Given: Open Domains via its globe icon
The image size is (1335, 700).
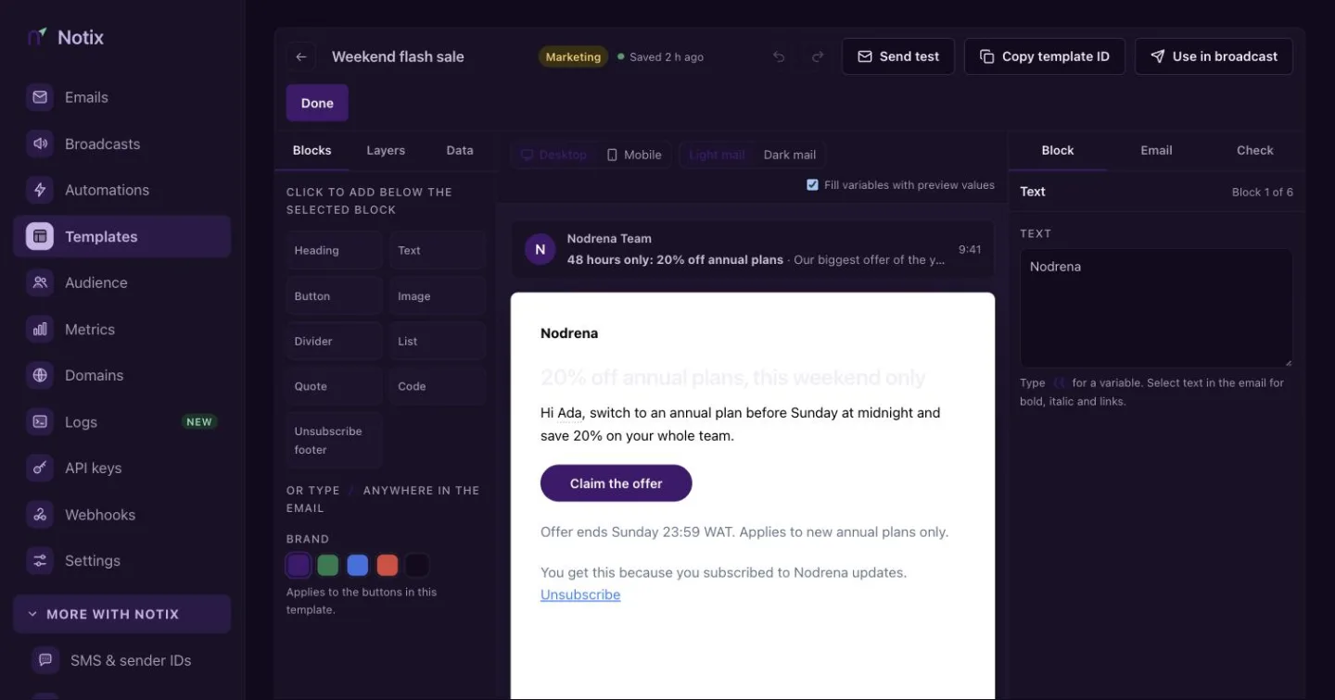Looking at the screenshot, I should pyautogui.click(x=40, y=375).
